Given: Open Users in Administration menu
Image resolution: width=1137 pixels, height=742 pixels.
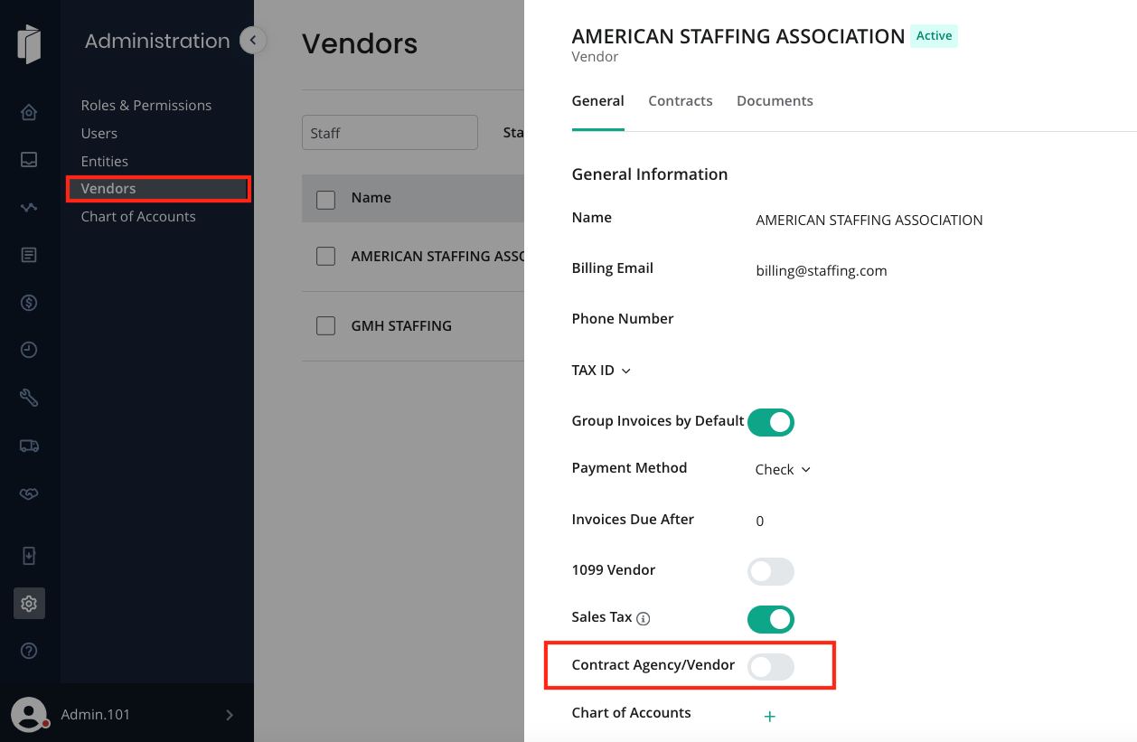Looking at the screenshot, I should tap(99, 134).
